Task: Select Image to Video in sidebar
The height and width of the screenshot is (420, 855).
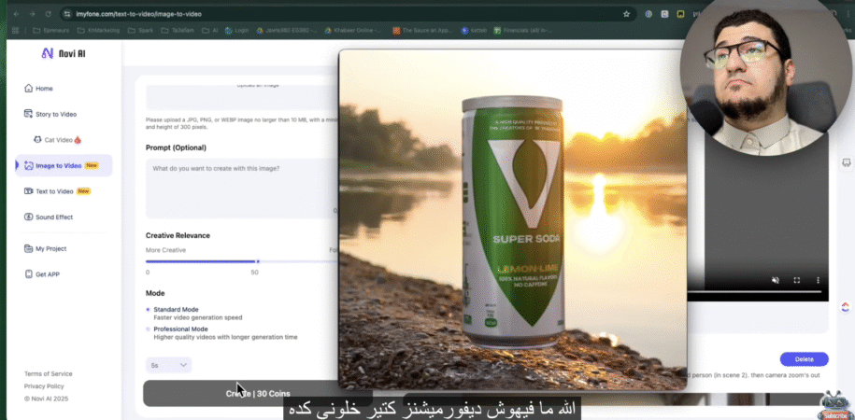Action: [x=64, y=165]
